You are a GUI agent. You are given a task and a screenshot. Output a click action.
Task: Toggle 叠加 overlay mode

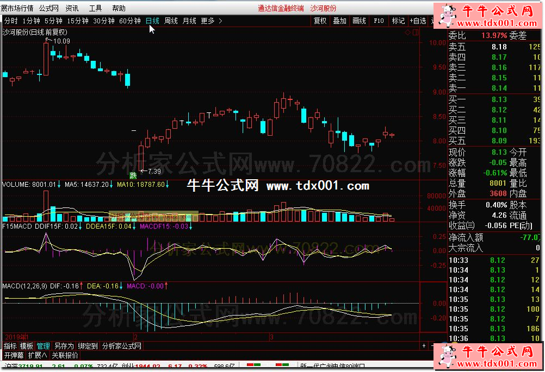[x=339, y=21]
